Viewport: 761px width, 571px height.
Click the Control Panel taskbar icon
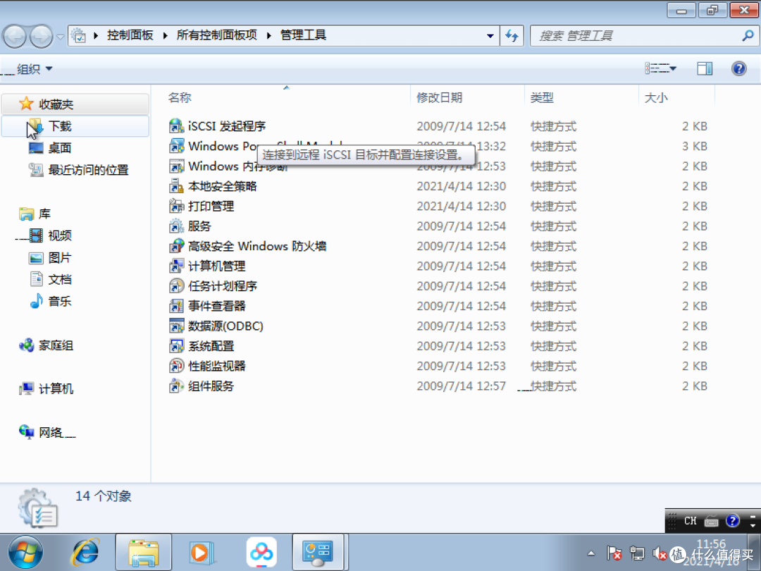[318, 553]
